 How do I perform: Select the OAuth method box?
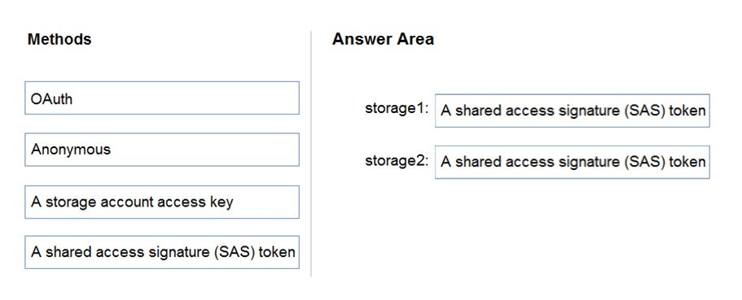[162, 98]
